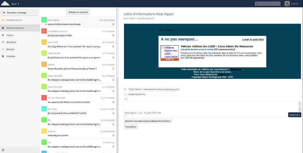Click 546ème édition des LIDD headline

[x=217, y=46]
